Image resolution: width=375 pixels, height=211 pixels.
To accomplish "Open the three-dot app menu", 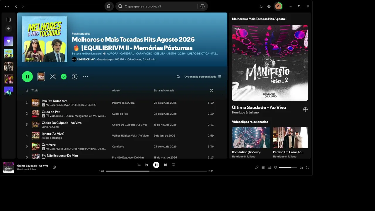I will [7, 6].
